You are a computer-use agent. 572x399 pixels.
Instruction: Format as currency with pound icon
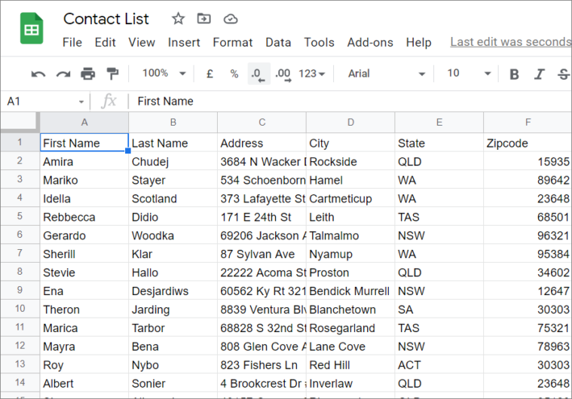click(210, 74)
